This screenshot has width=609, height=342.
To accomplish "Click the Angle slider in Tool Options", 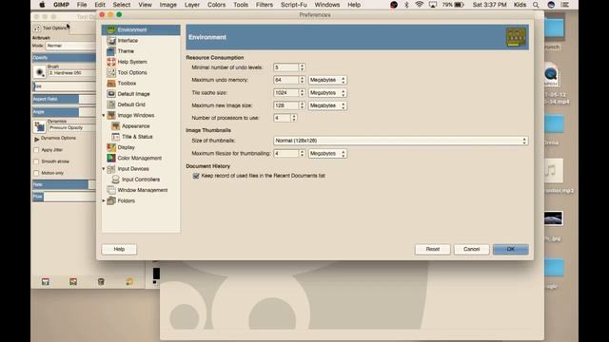I will 64,112.
